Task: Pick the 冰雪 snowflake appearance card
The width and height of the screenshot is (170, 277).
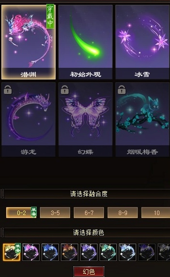Action: tap(142, 42)
